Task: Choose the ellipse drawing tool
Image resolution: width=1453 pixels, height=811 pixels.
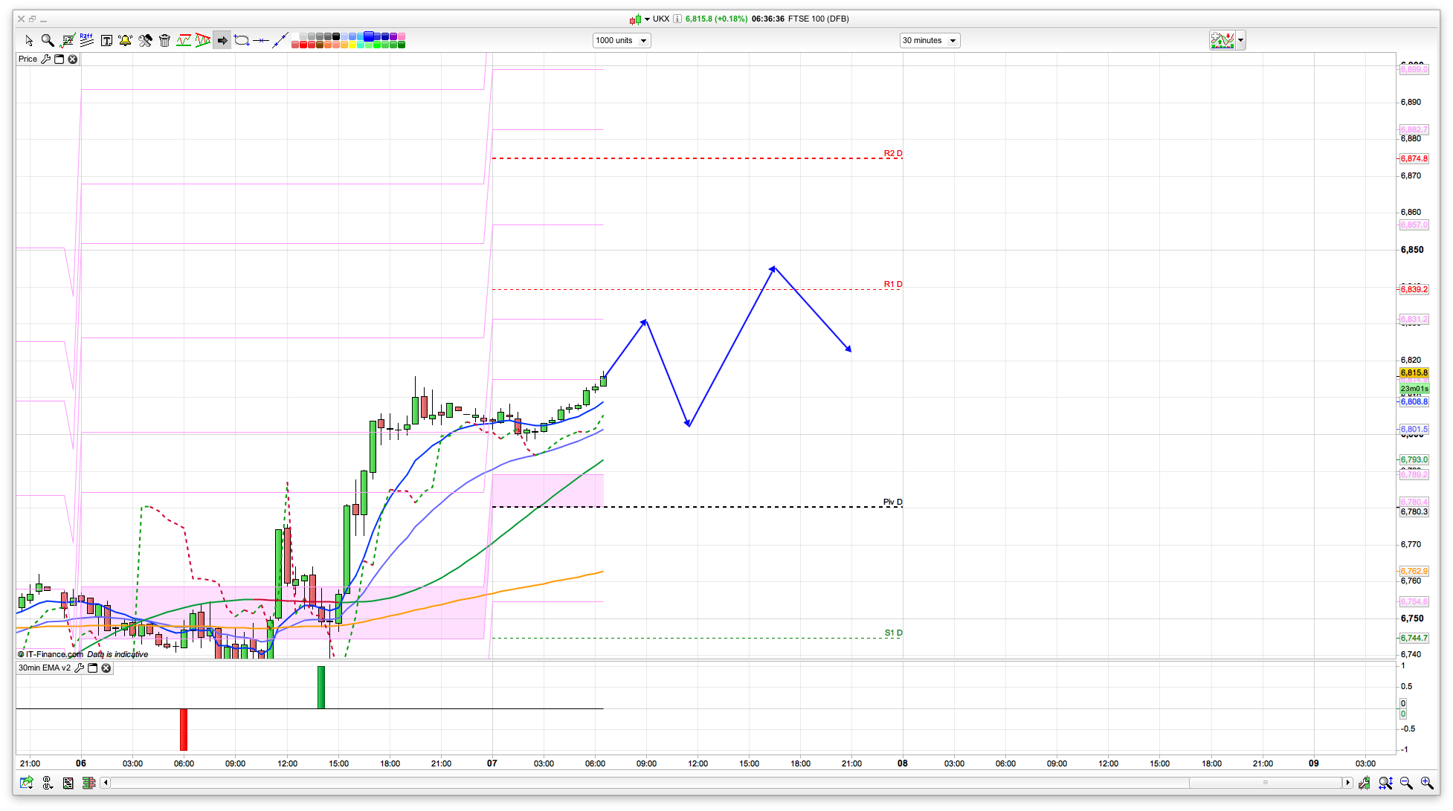Action: pos(242,40)
